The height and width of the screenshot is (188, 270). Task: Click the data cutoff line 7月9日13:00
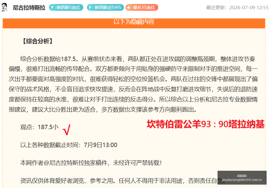(69, 145)
